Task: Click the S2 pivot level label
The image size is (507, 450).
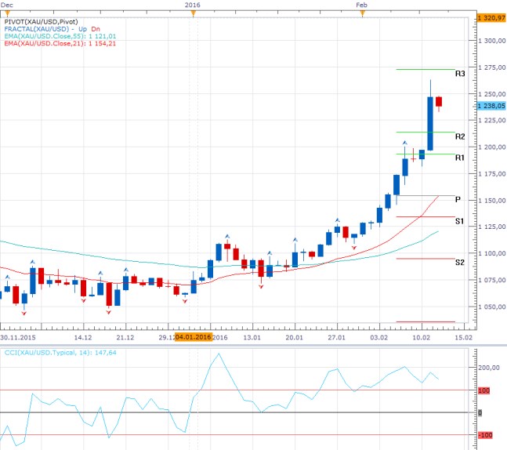Action: point(460,263)
